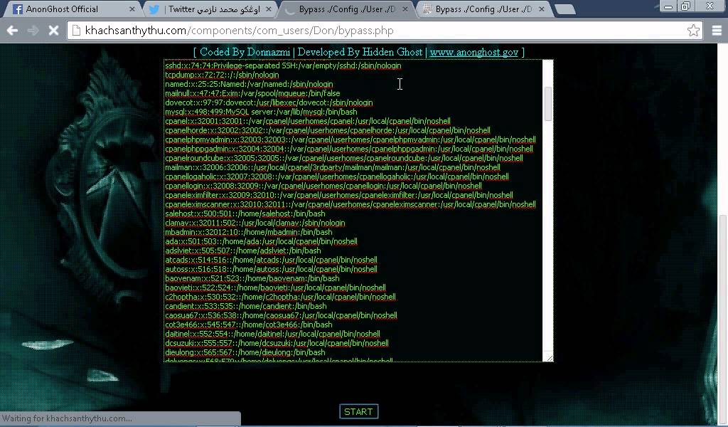
Task: Click the cpanellogin:x:32008 line
Action: (x=323, y=186)
